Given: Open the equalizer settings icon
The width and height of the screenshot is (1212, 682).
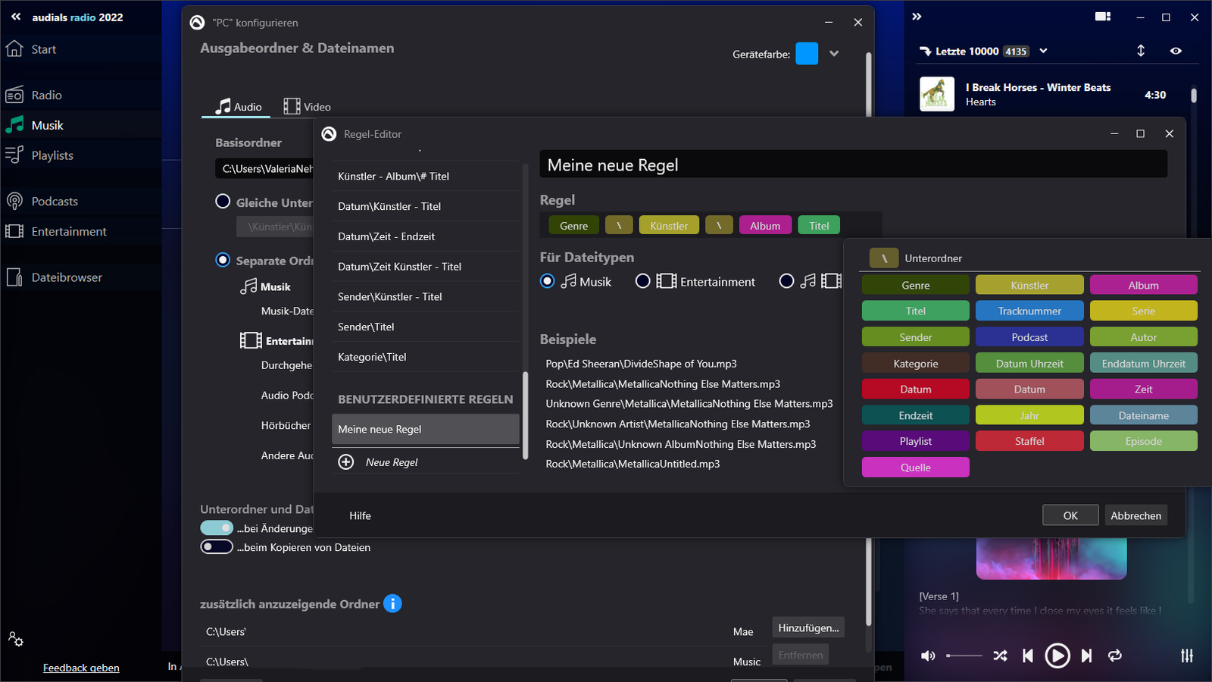Looking at the screenshot, I should pyautogui.click(x=1186, y=655).
